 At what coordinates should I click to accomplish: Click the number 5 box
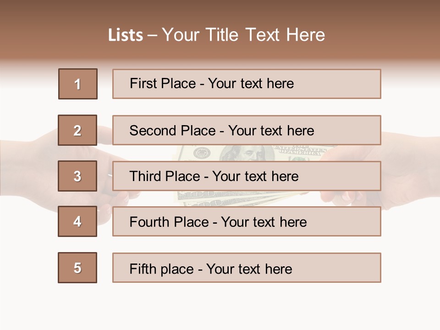pos(77,268)
